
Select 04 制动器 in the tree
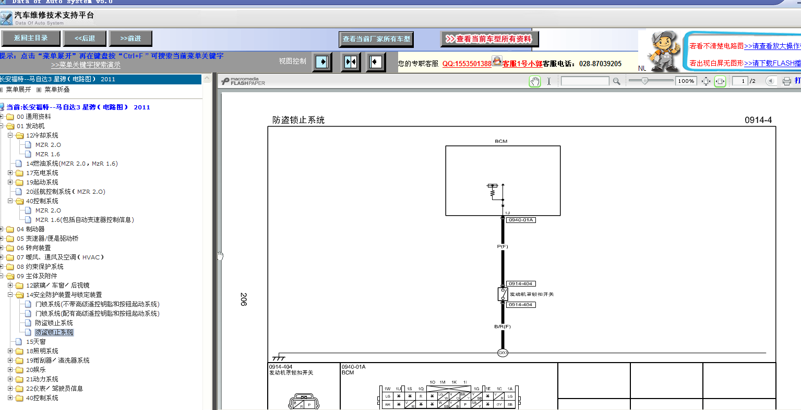[x=31, y=229]
